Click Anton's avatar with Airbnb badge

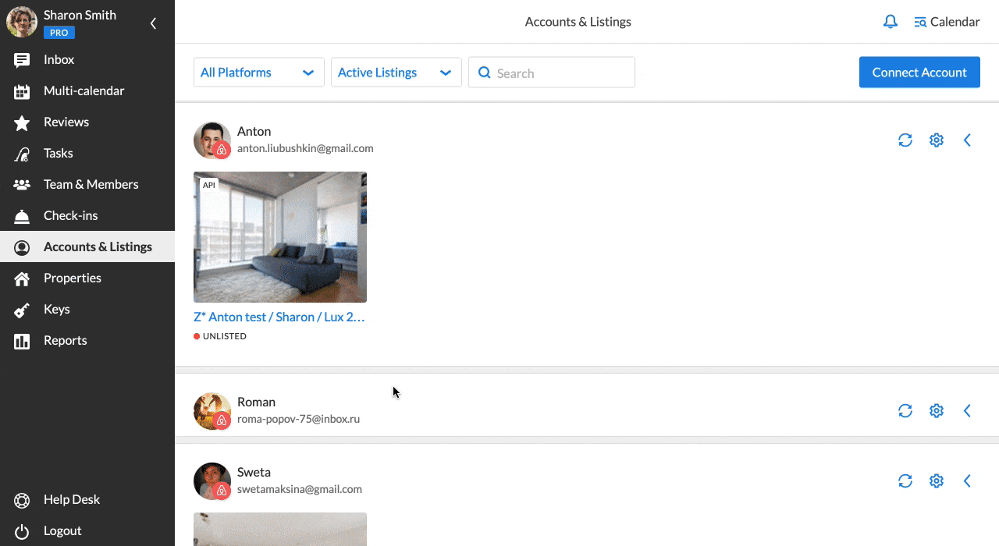tap(212, 140)
